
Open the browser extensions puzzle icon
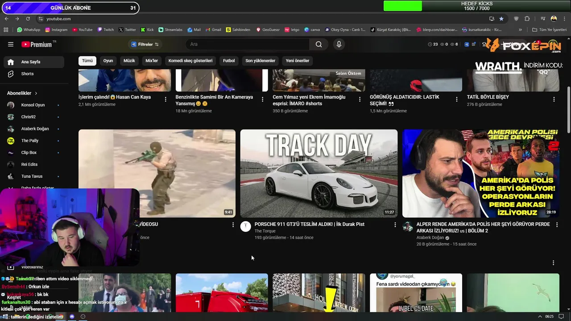tap(527, 19)
